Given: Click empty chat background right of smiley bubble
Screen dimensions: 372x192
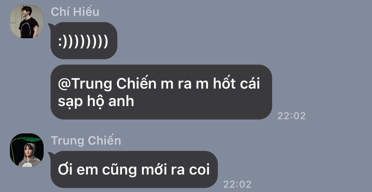Looking at the screenshot, I should pos(237,41).
